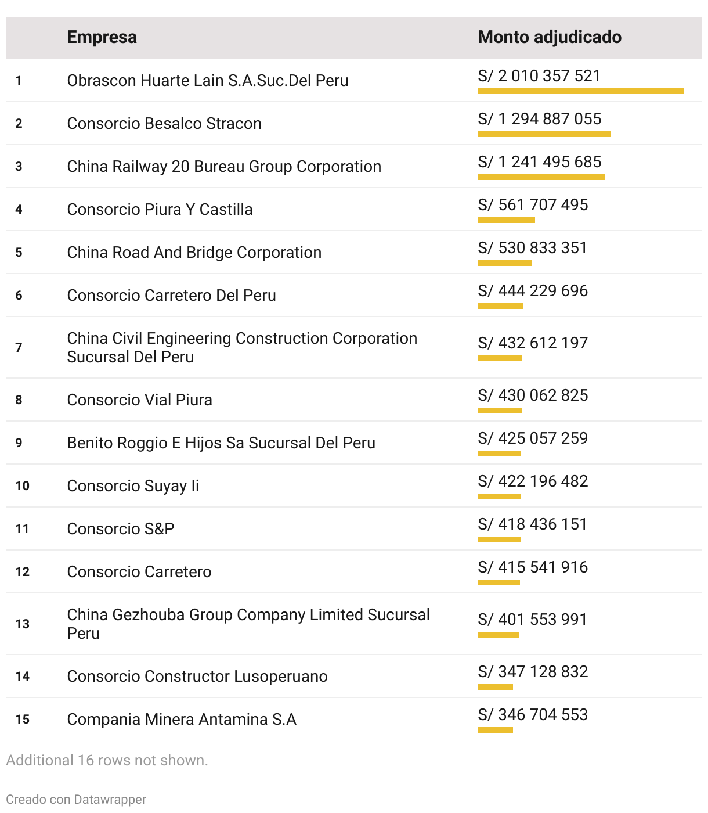Select China Railway 20 Bureau Group Corporation
This screenshot has height=813, width=708.
pos(223,166)
